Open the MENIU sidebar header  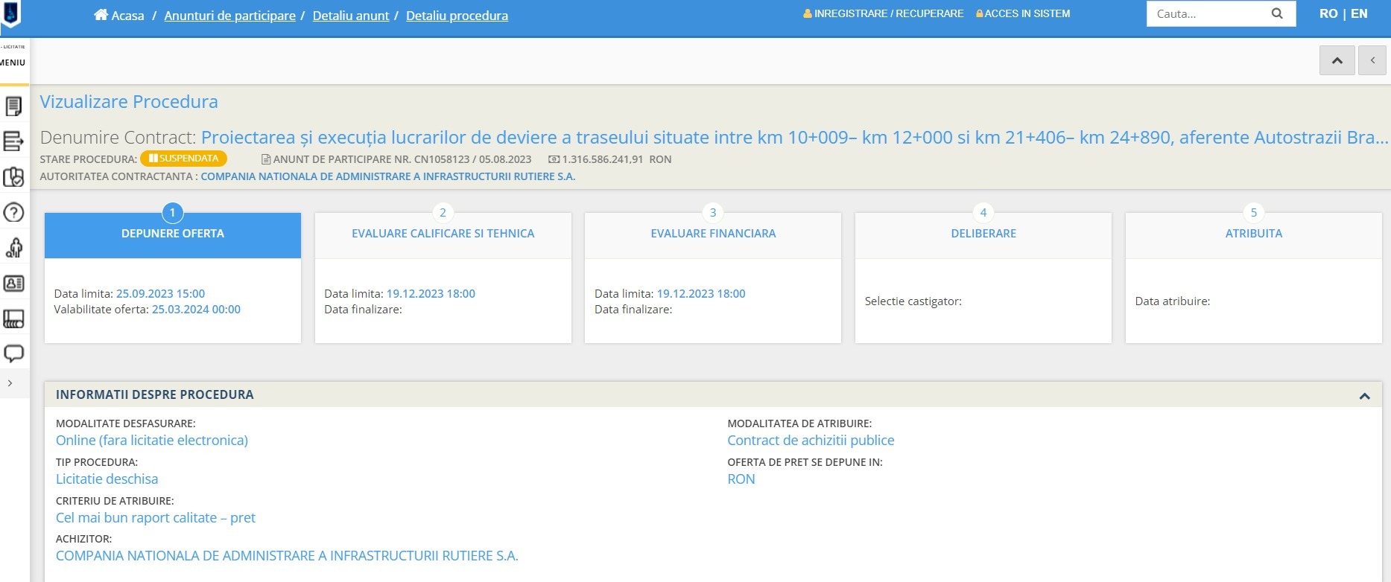[x=13, y=63]
